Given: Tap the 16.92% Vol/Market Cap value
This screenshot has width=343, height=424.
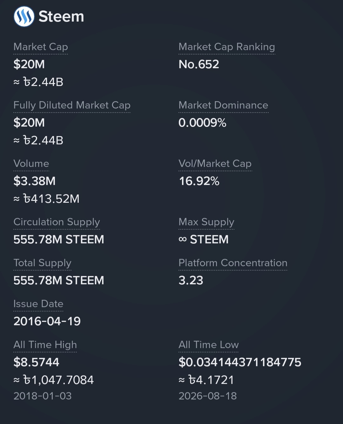Looking at the screenshot, I should point(199,181).
